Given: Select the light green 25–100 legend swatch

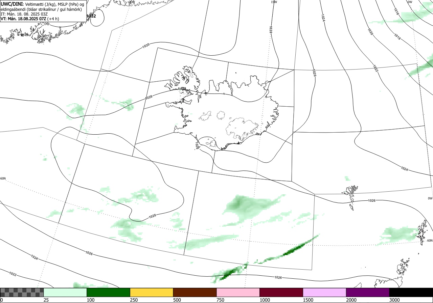Looking at the screenshot, I should pos(65,292).
